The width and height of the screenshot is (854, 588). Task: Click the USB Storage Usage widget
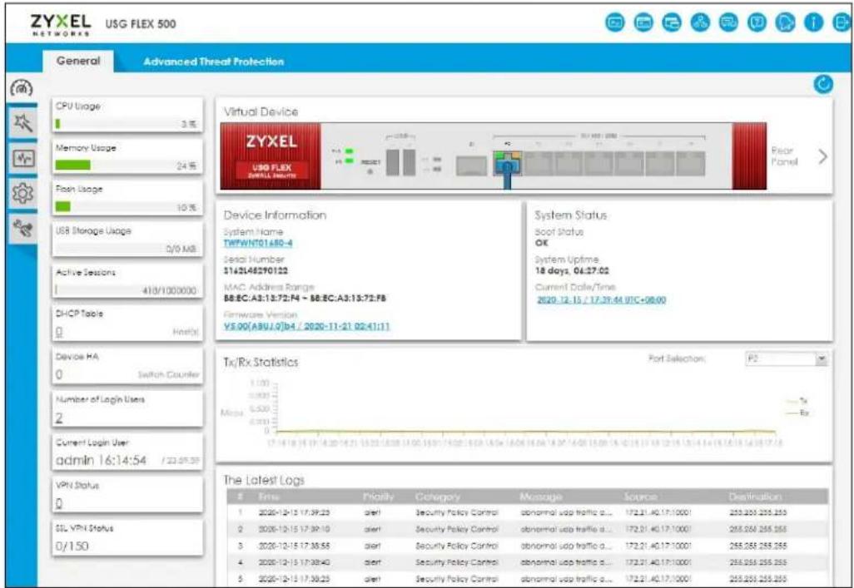127,240
